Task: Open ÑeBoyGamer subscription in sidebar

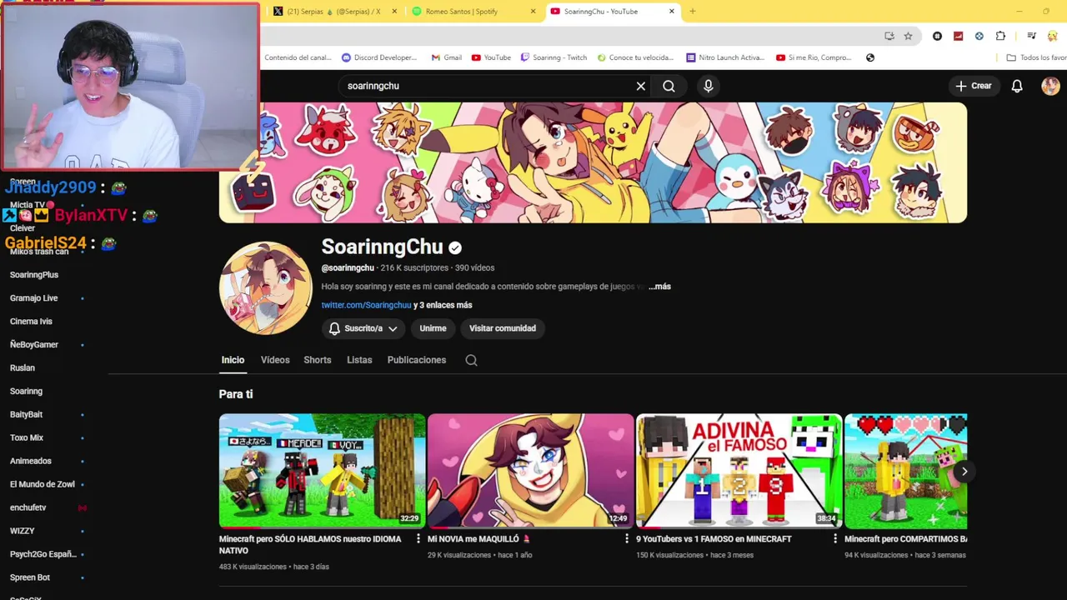Action: point(34,345)
